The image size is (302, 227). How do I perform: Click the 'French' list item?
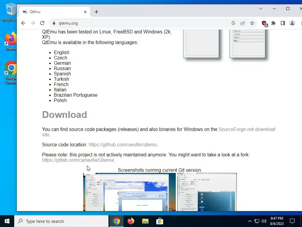[x=61, y=84]
